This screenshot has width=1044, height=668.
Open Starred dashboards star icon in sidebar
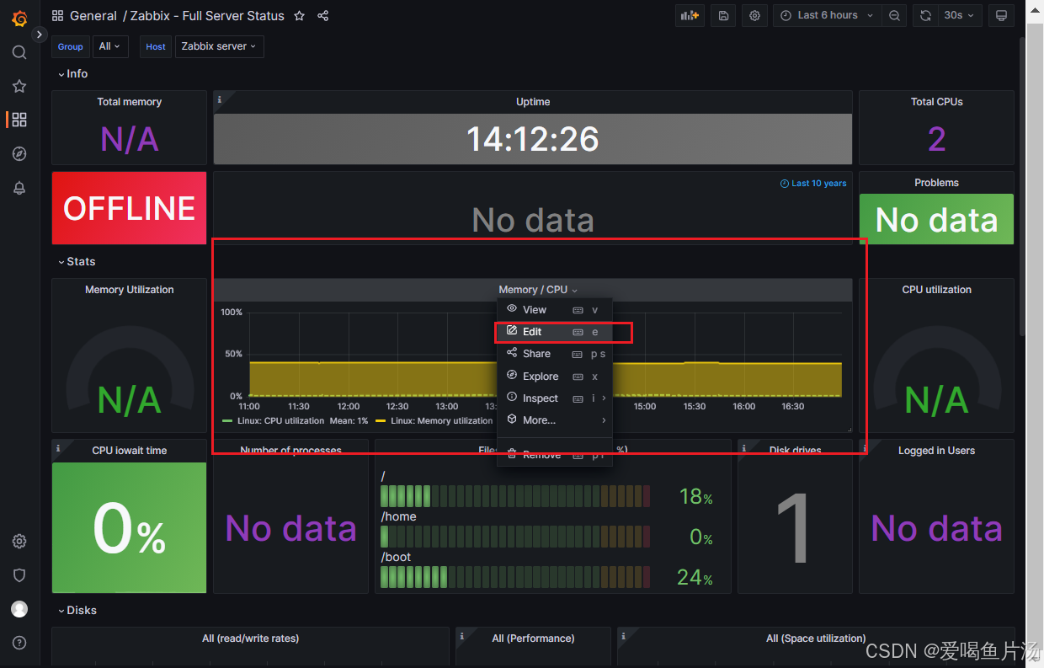coord(19,86)
